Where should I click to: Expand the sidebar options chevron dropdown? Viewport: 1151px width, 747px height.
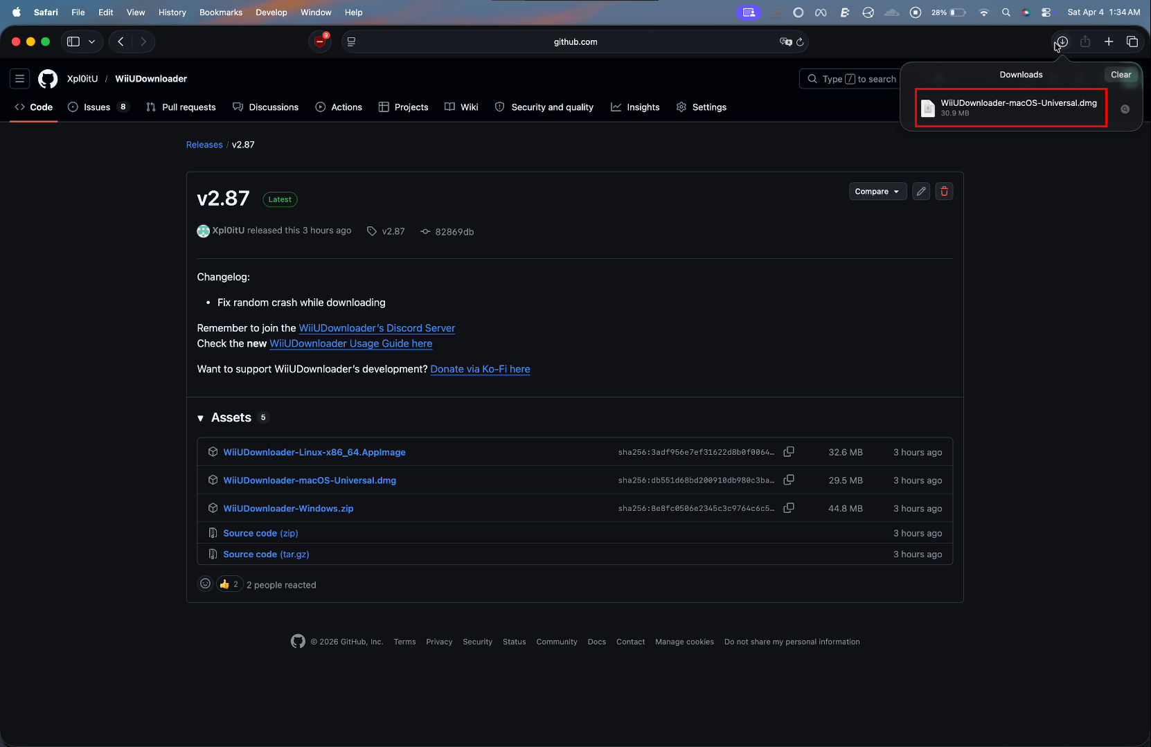tap(91, 42)
